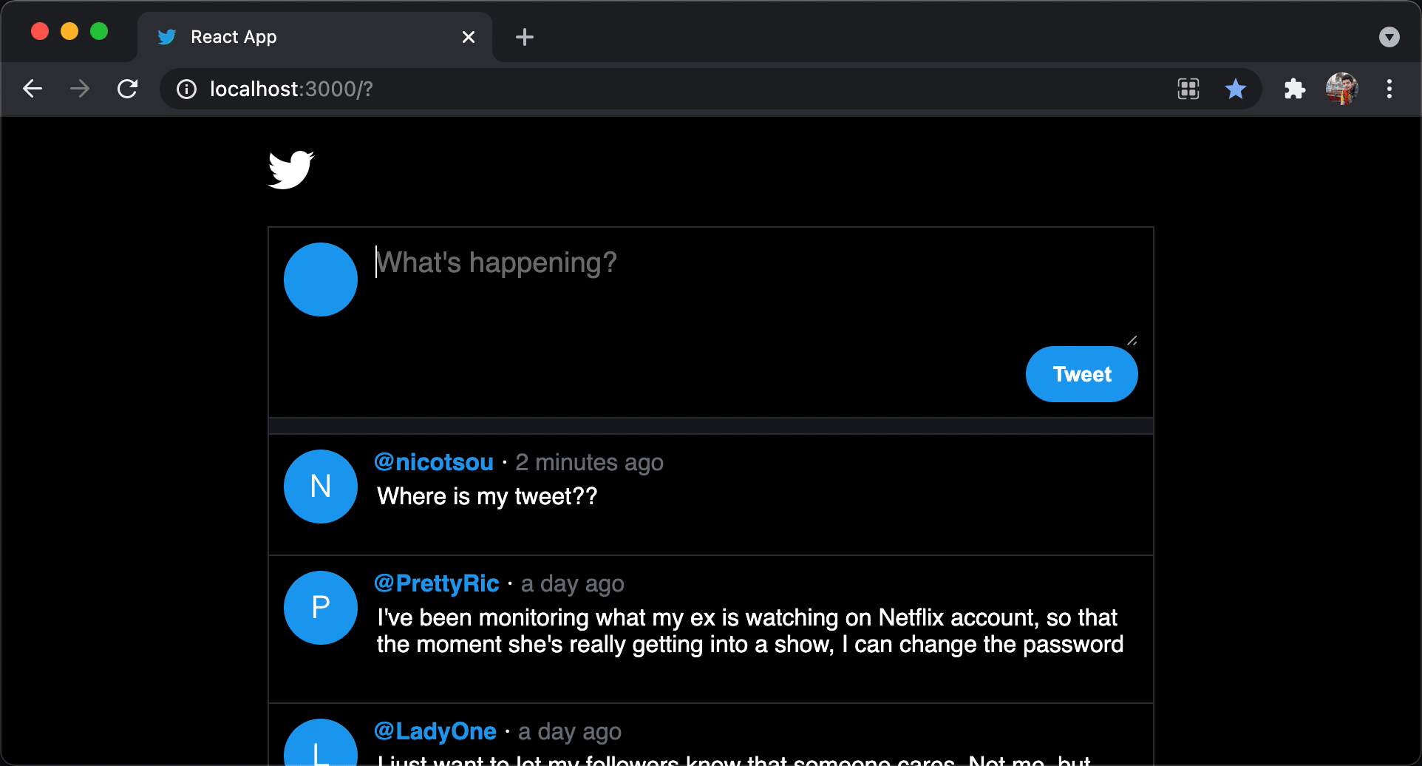Open the browser extensions puzzle icon
This screenshot has width=1422, height=766.
click(1294, 89)
